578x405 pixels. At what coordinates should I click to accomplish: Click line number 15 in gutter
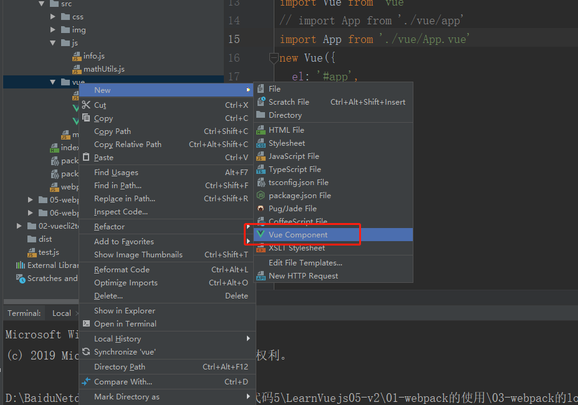tap(234, 39)
